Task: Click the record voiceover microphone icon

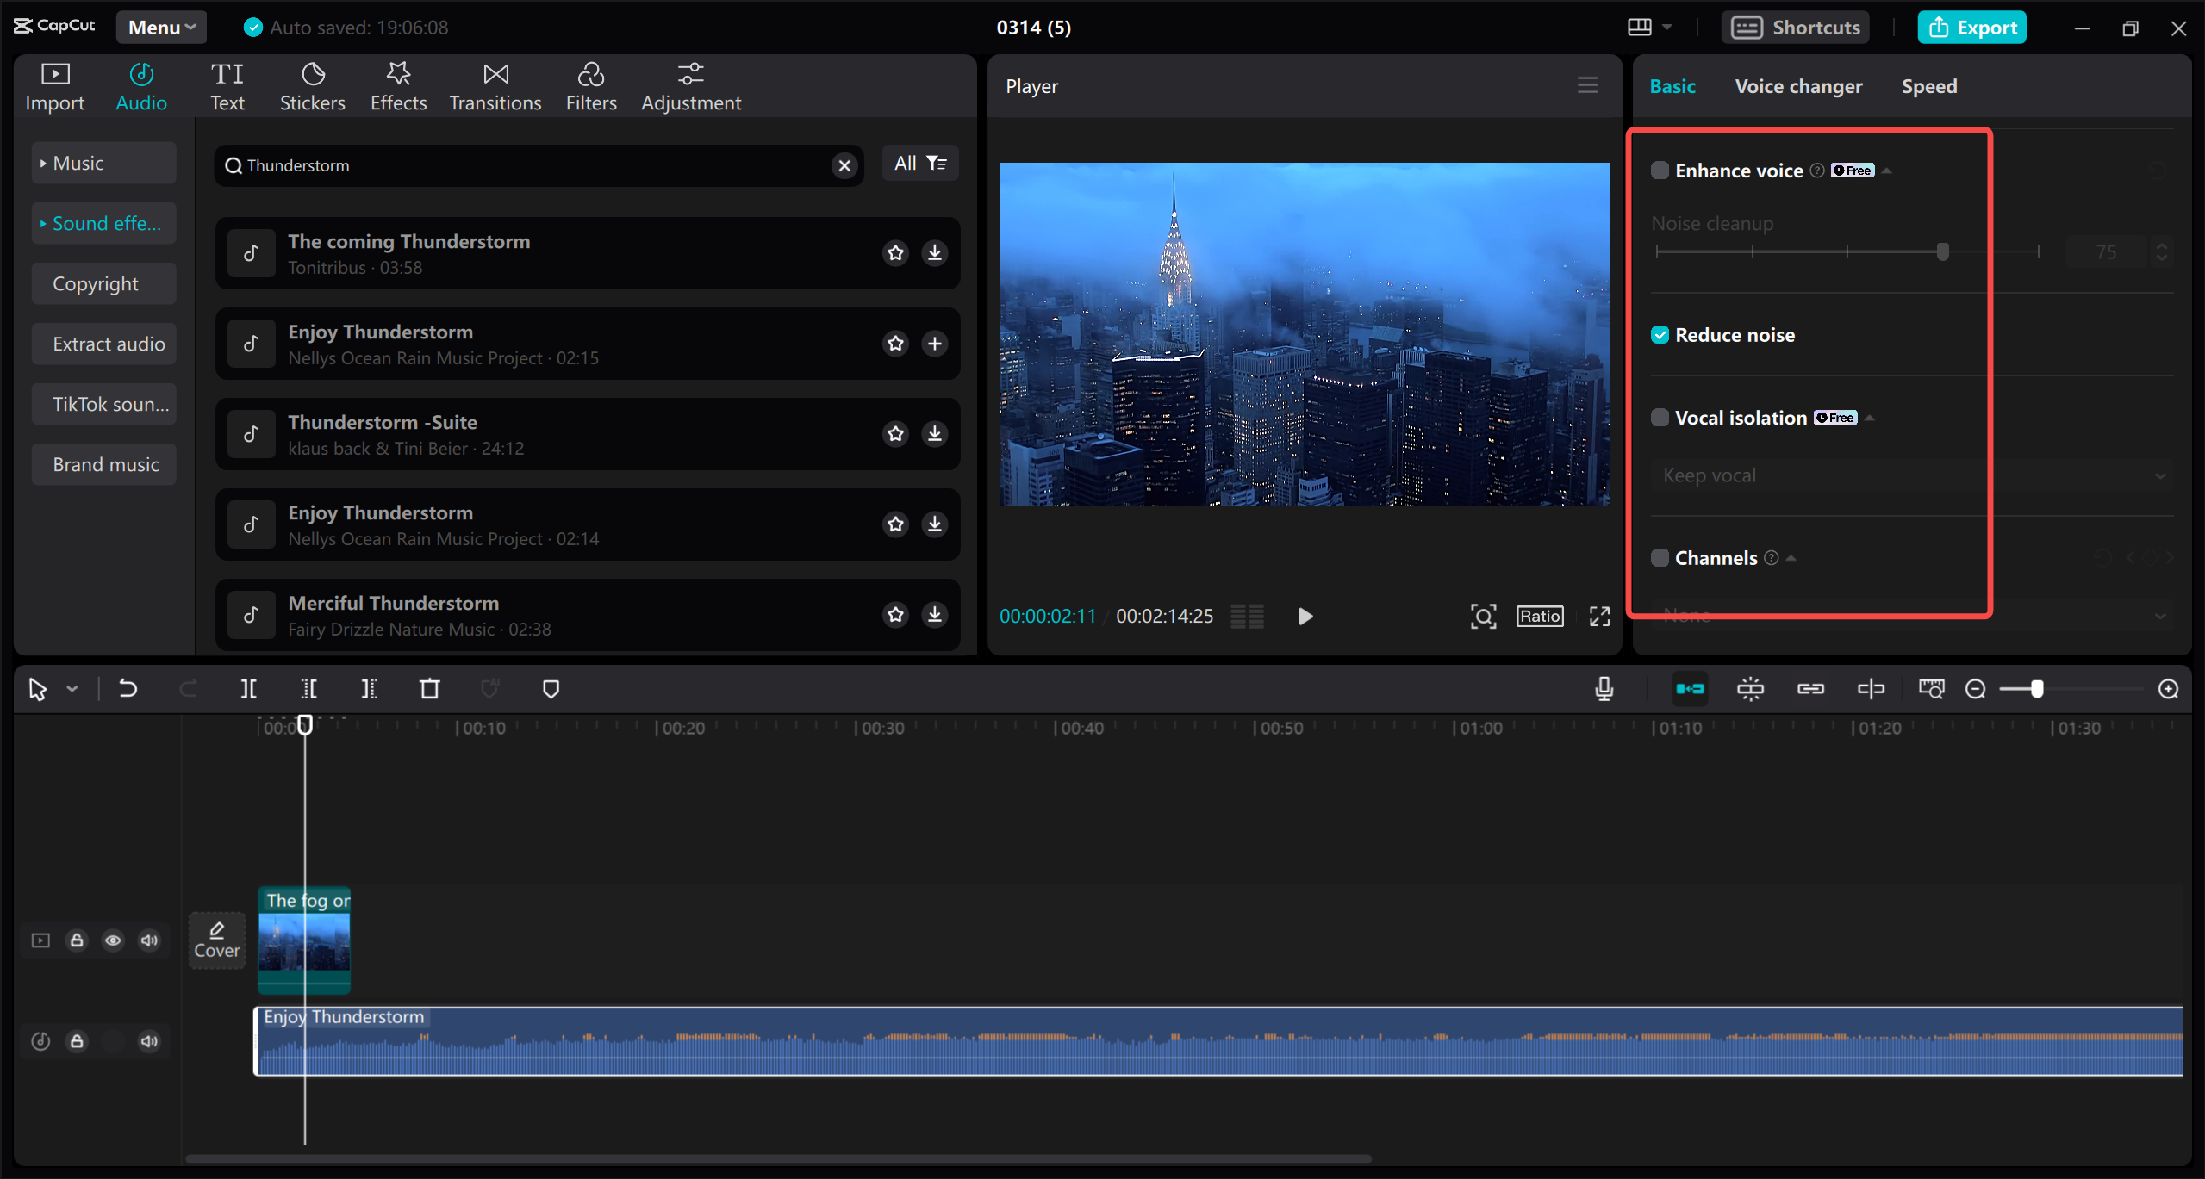Action: click(1604, 688)
